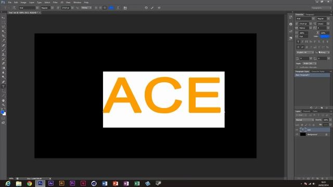Viewport: 333px width, 187px height.
Task: Select the Crop tool
Action: [3, 36]
